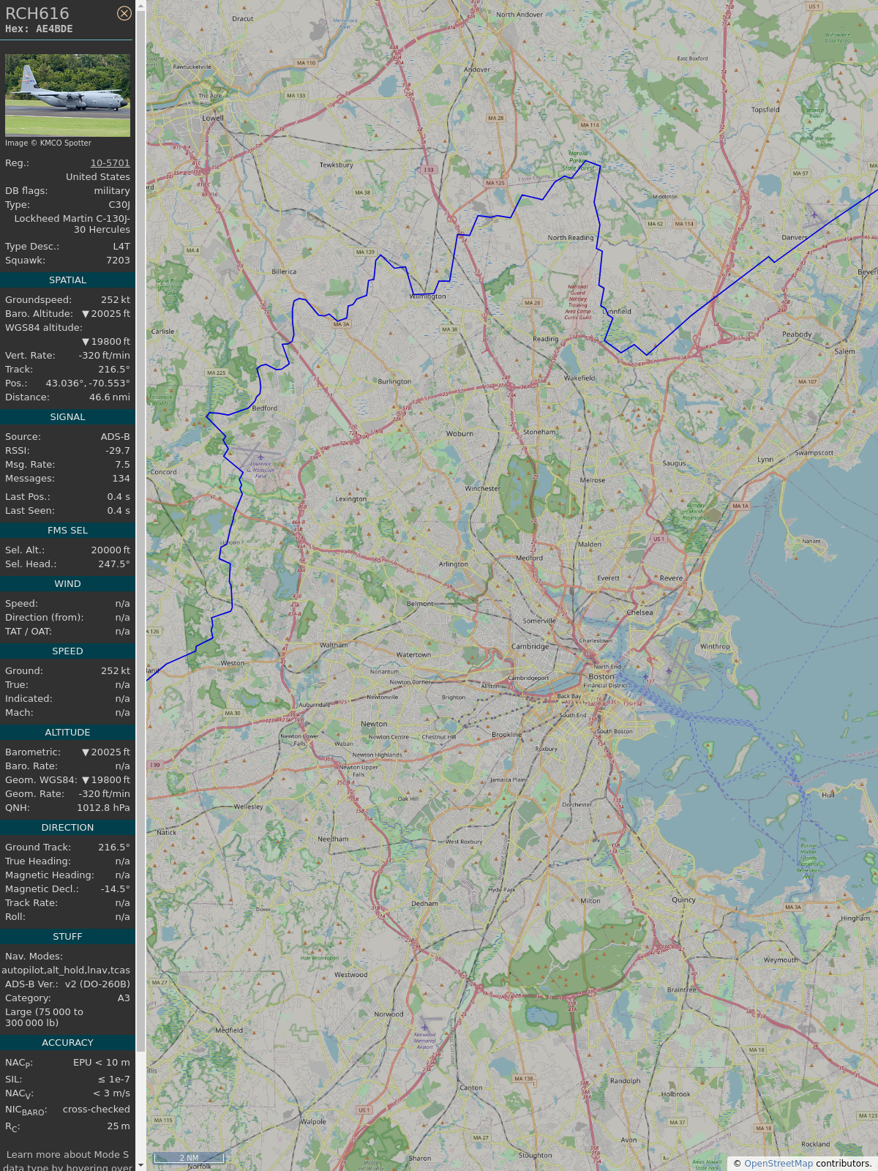Open the OpenStreetMap attribution link
878x1171 pixels.
point(778,1163)
